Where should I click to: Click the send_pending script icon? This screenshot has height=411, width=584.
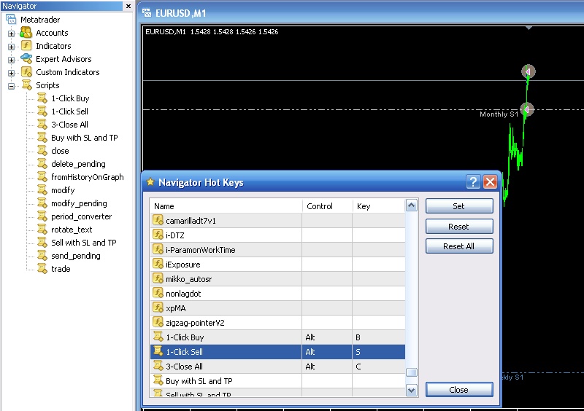click(x=42, y=256)
